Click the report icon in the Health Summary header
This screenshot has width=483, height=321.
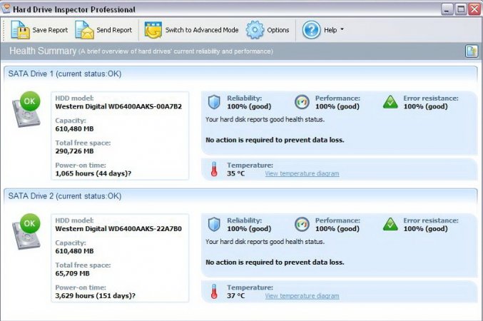pos(472,51)
